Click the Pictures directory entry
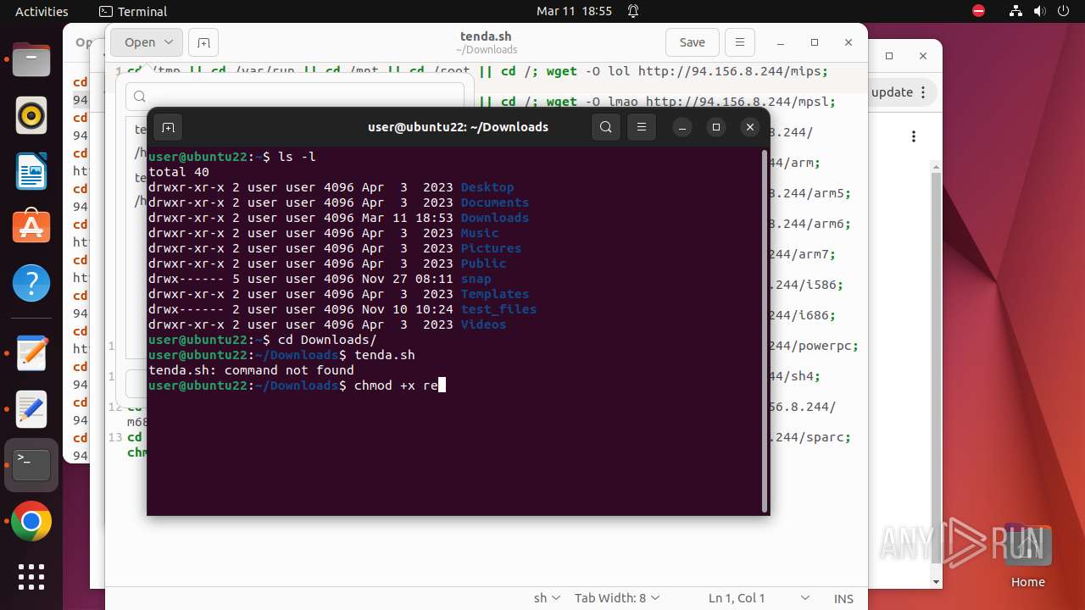 tap(491, 248)
